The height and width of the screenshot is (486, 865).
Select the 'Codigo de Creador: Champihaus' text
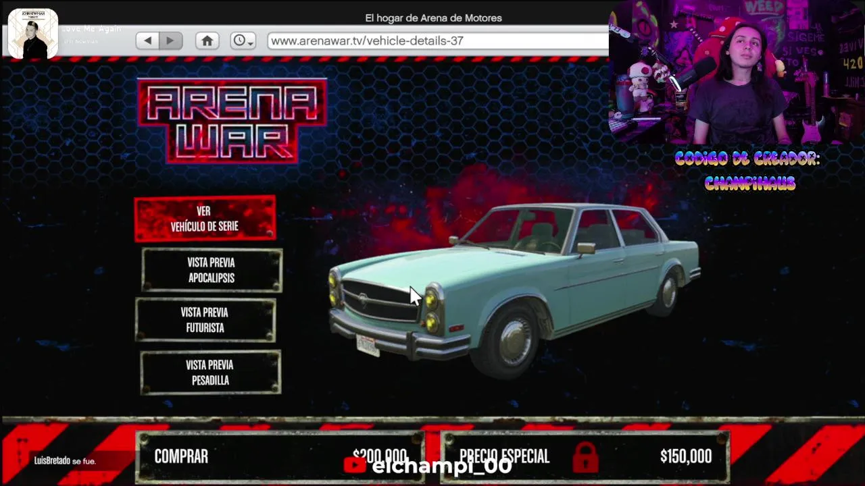[748, 171]
